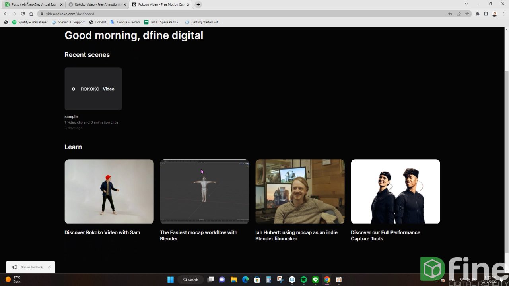Viewport: 509px width, 286px height.
Task: Click the megaphone feedback icon
Action: pos(14,267)
